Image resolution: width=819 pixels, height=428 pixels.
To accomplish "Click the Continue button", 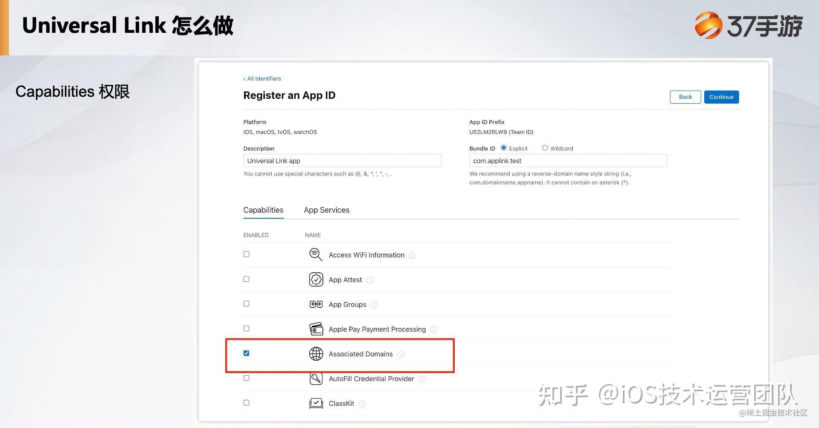I will [x=721, y=97].
